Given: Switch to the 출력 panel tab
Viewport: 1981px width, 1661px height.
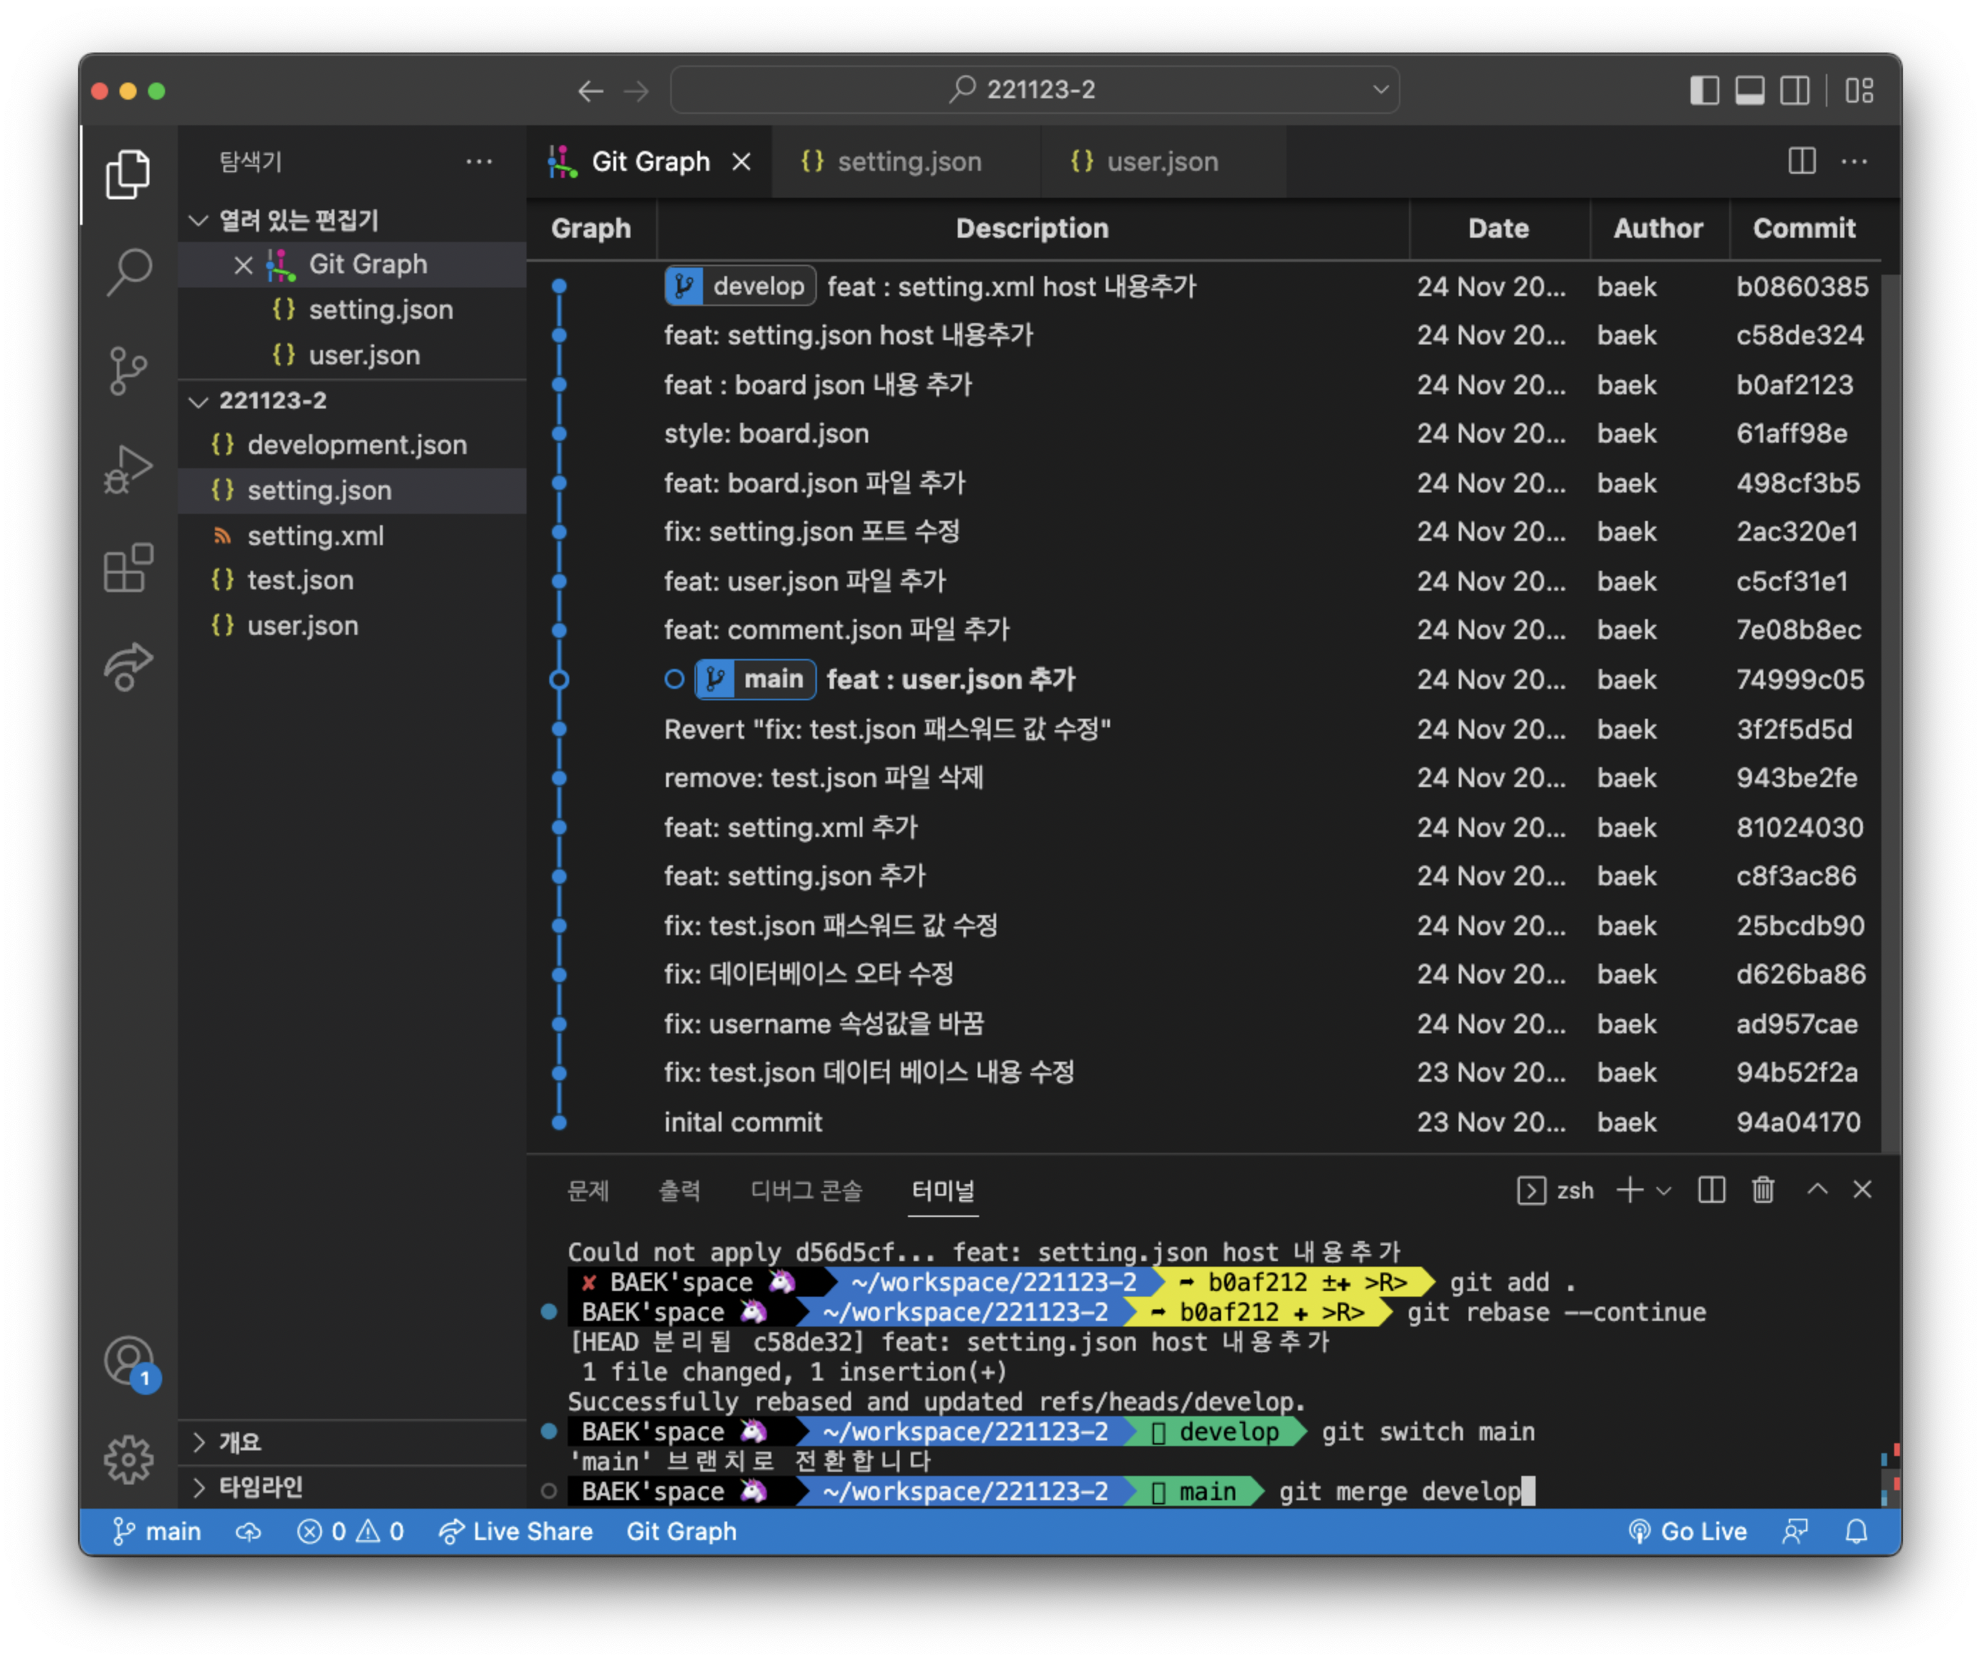Looking at the screenshot, I should click(678, 1191).
